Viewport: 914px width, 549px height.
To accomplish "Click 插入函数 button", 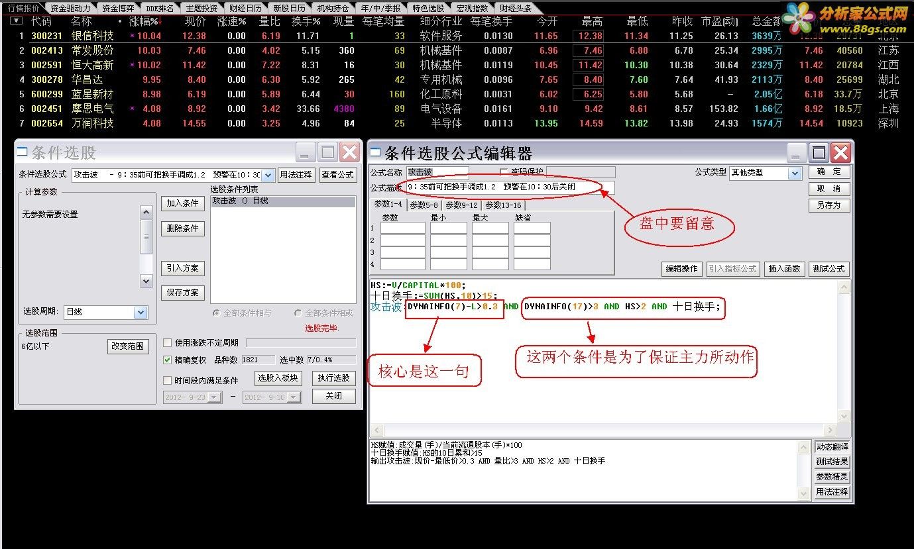I will 785,269.
